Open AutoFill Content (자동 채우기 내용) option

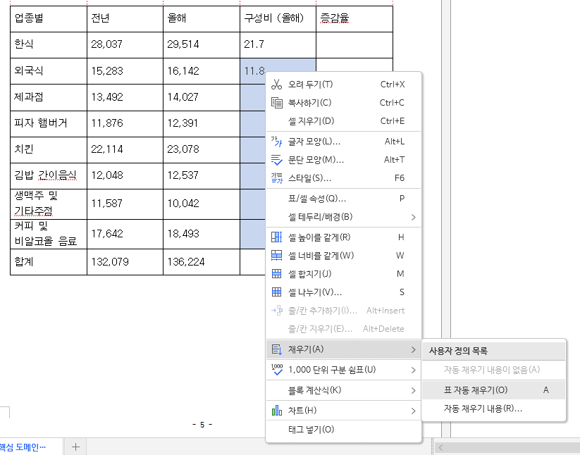[x=493, y=409]
